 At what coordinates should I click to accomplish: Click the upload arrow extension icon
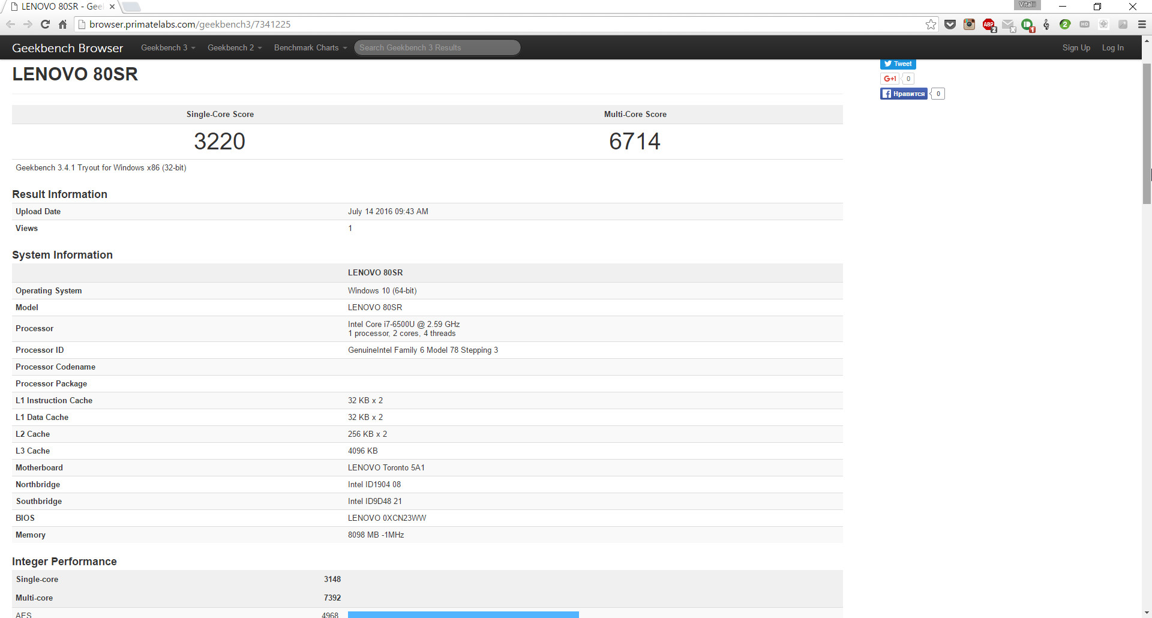coord(1103,25)
